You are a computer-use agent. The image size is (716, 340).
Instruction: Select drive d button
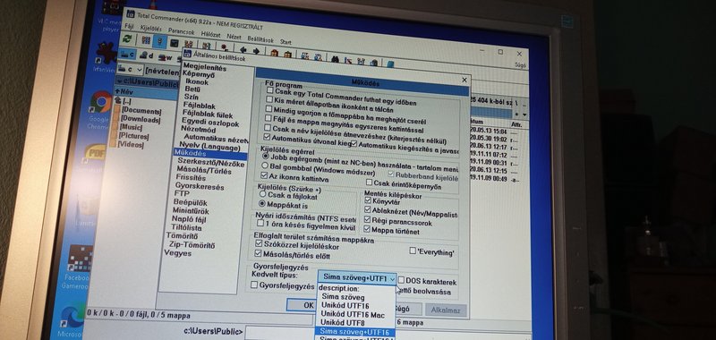146,55
